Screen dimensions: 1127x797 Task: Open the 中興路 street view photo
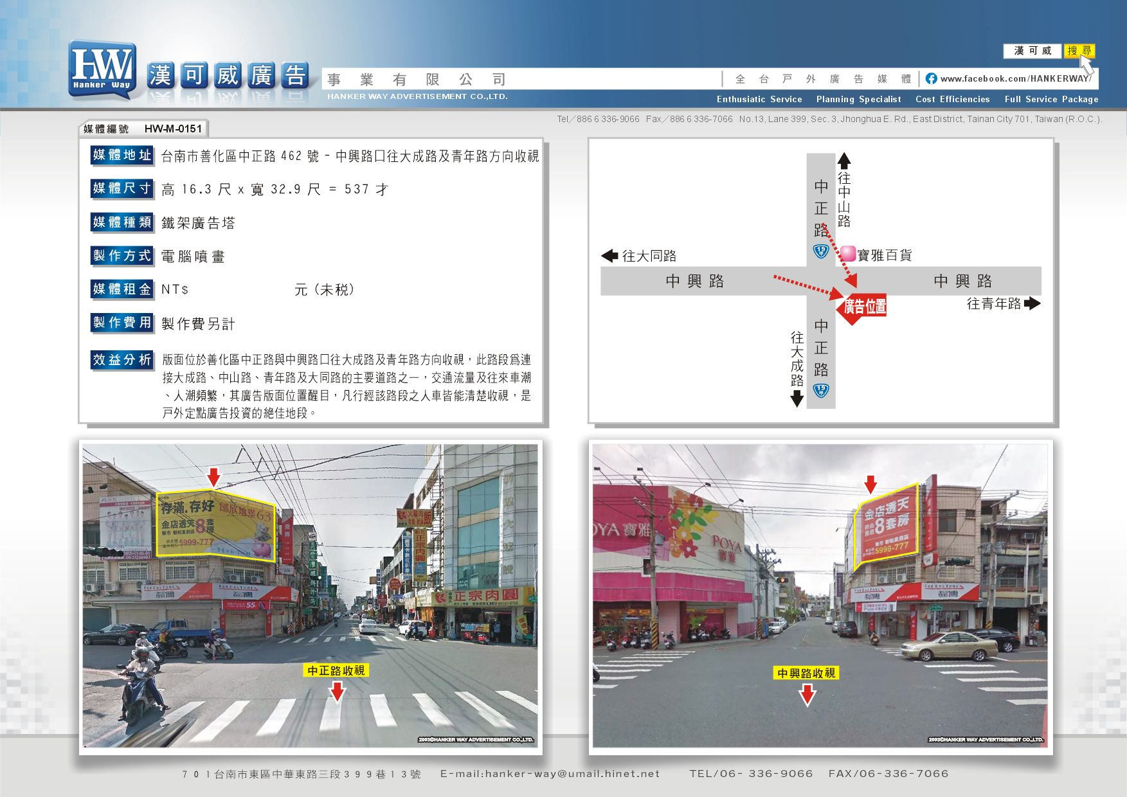(820, 596)
